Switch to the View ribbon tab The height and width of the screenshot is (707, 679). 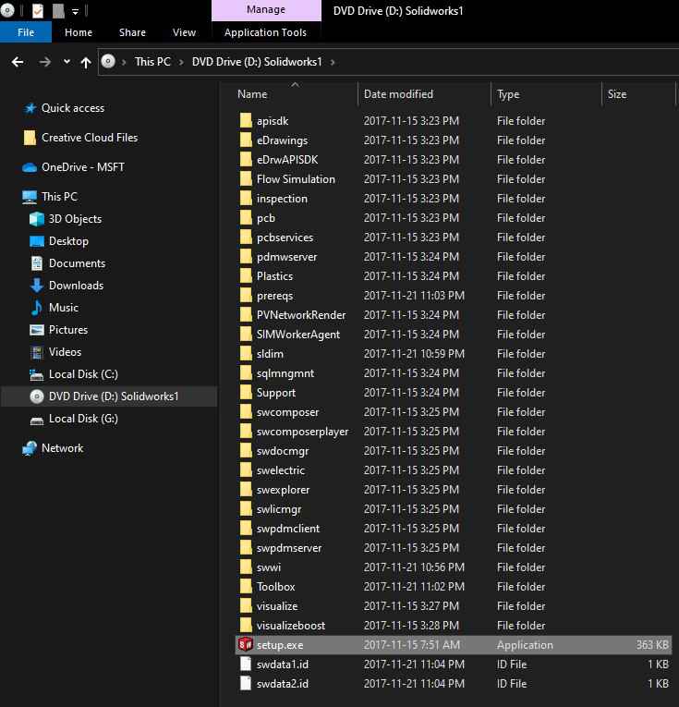(184, 32)
